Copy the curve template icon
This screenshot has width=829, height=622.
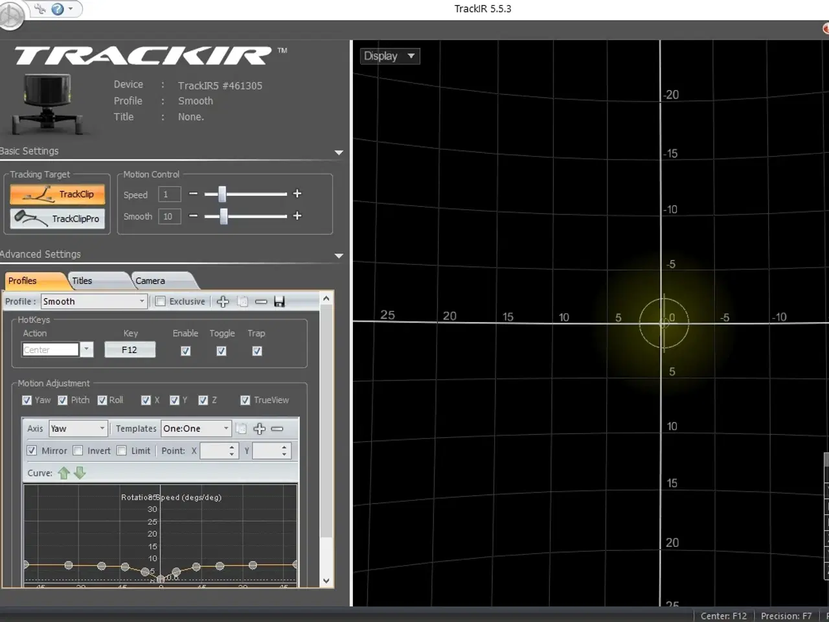tap(241, 428)
